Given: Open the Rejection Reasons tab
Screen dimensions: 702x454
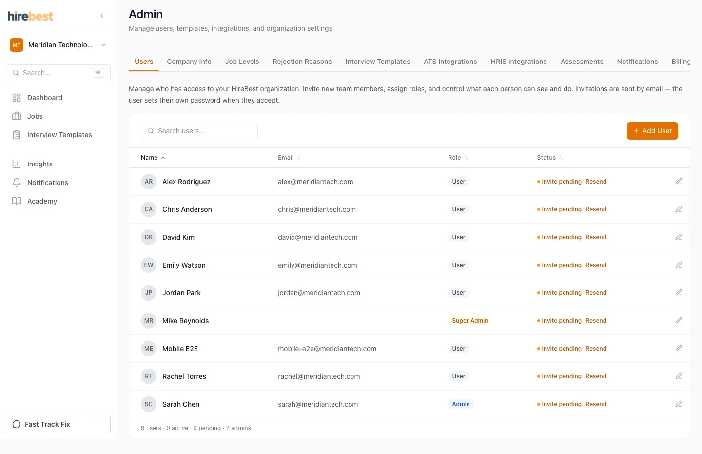Looking at the screenshot, I should point(302,62).
